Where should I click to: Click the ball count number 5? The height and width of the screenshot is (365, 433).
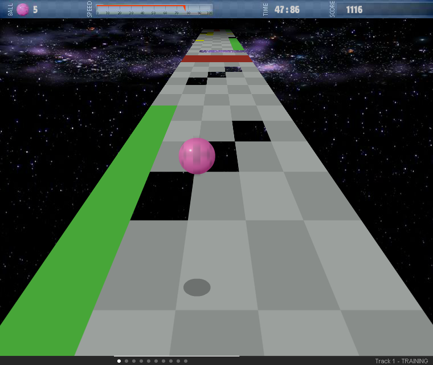coord(35,10)
